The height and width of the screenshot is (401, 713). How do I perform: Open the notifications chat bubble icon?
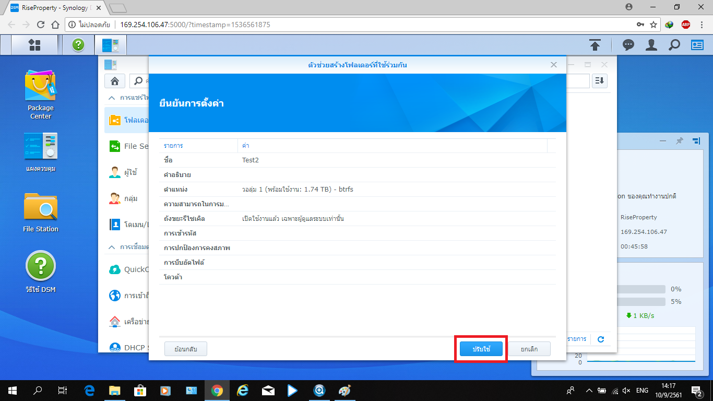628,45
